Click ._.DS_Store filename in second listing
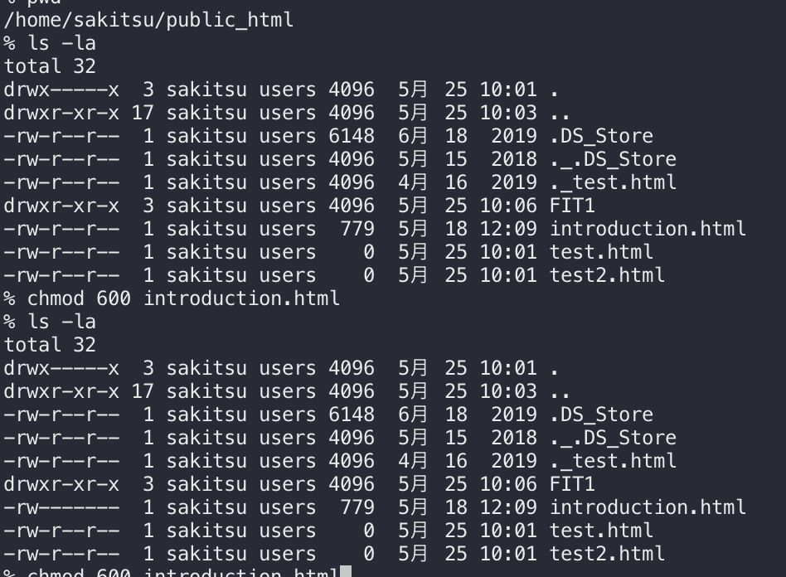 coord(613,437)
